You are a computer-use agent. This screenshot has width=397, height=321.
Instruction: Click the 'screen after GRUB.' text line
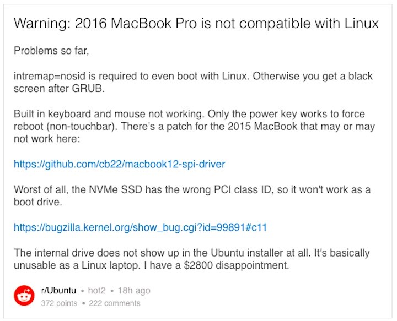click(x=59, y=89)
